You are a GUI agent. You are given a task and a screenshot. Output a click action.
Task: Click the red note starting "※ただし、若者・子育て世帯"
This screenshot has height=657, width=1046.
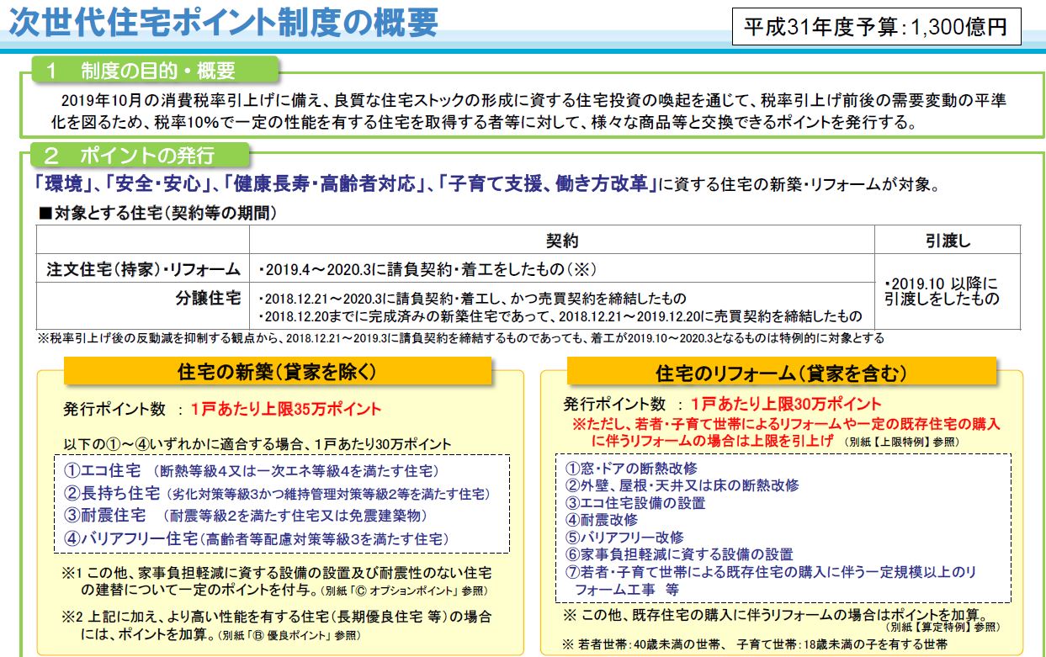pyautogui.click(x=786, y=432)
